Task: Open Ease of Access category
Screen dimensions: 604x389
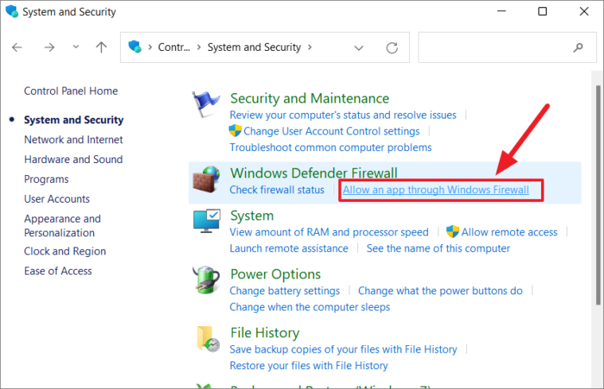Action: point(58,270)
